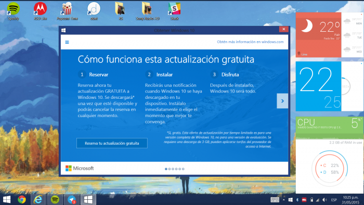Viewport: 364px width, 205px height.
Task: Click the 'Disfruta' step heading
Action: pos(230,74)
